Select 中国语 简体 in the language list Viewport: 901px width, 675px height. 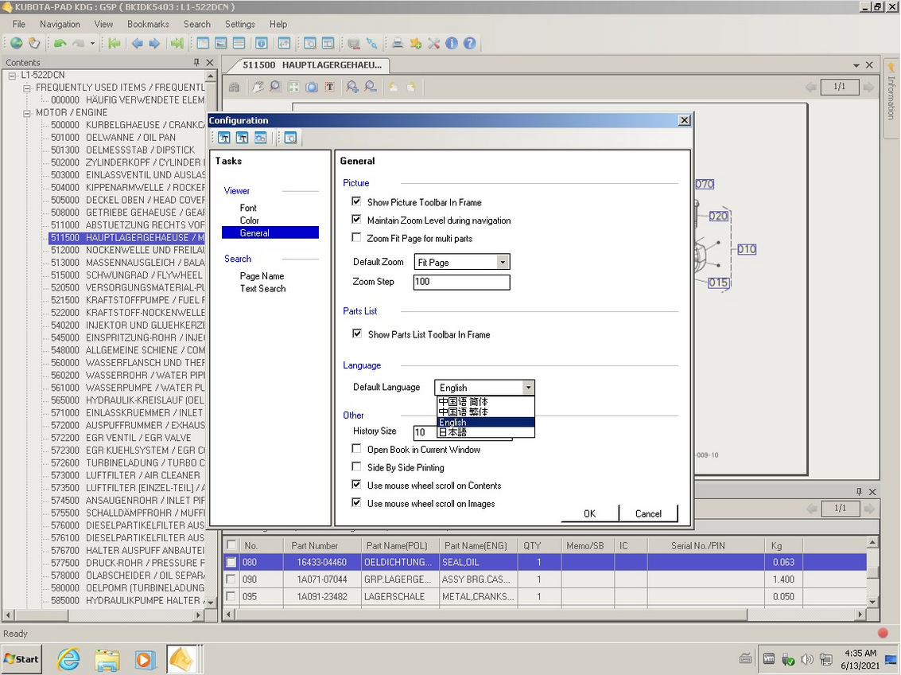point(486,402)
